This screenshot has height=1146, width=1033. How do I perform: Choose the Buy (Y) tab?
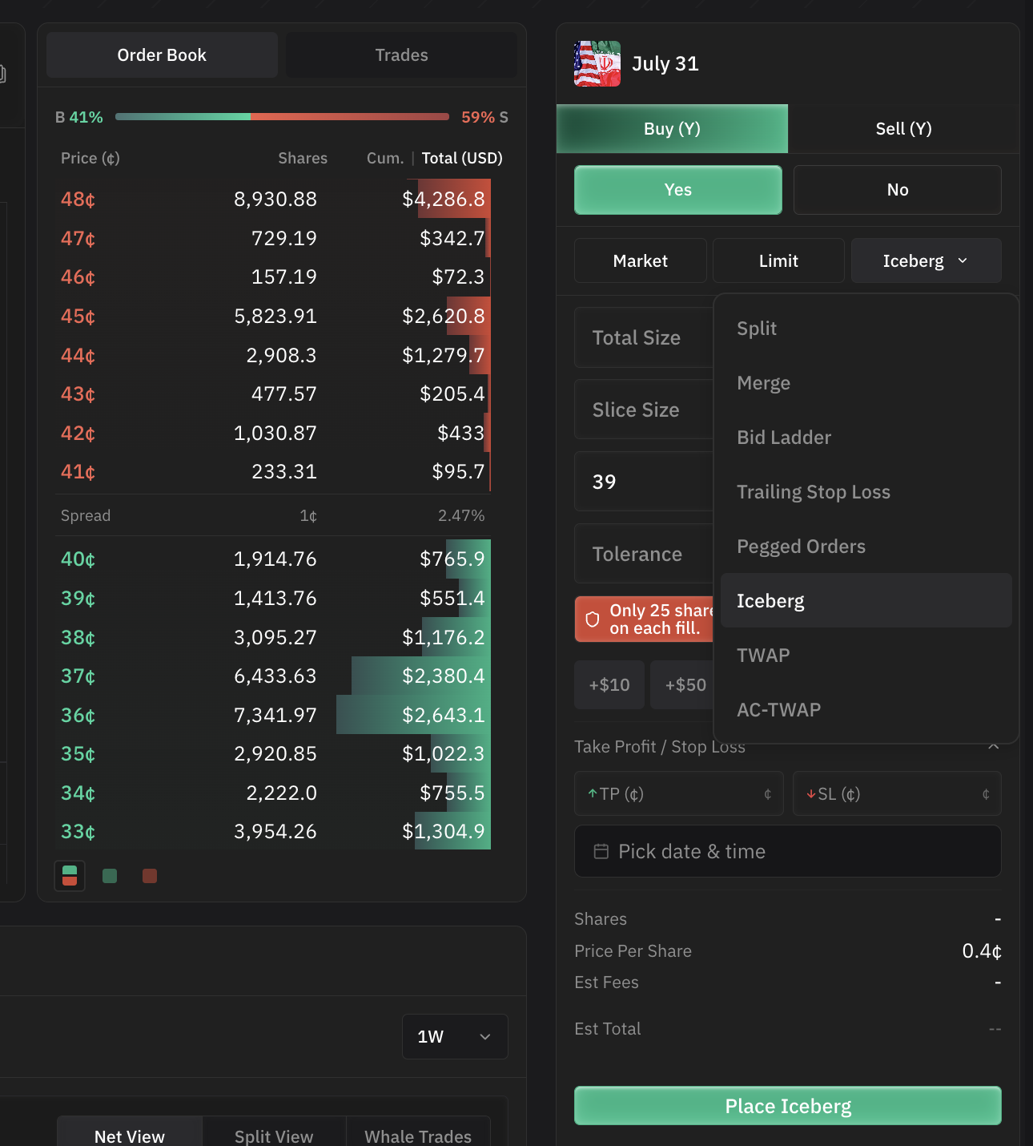coord(672,129)
